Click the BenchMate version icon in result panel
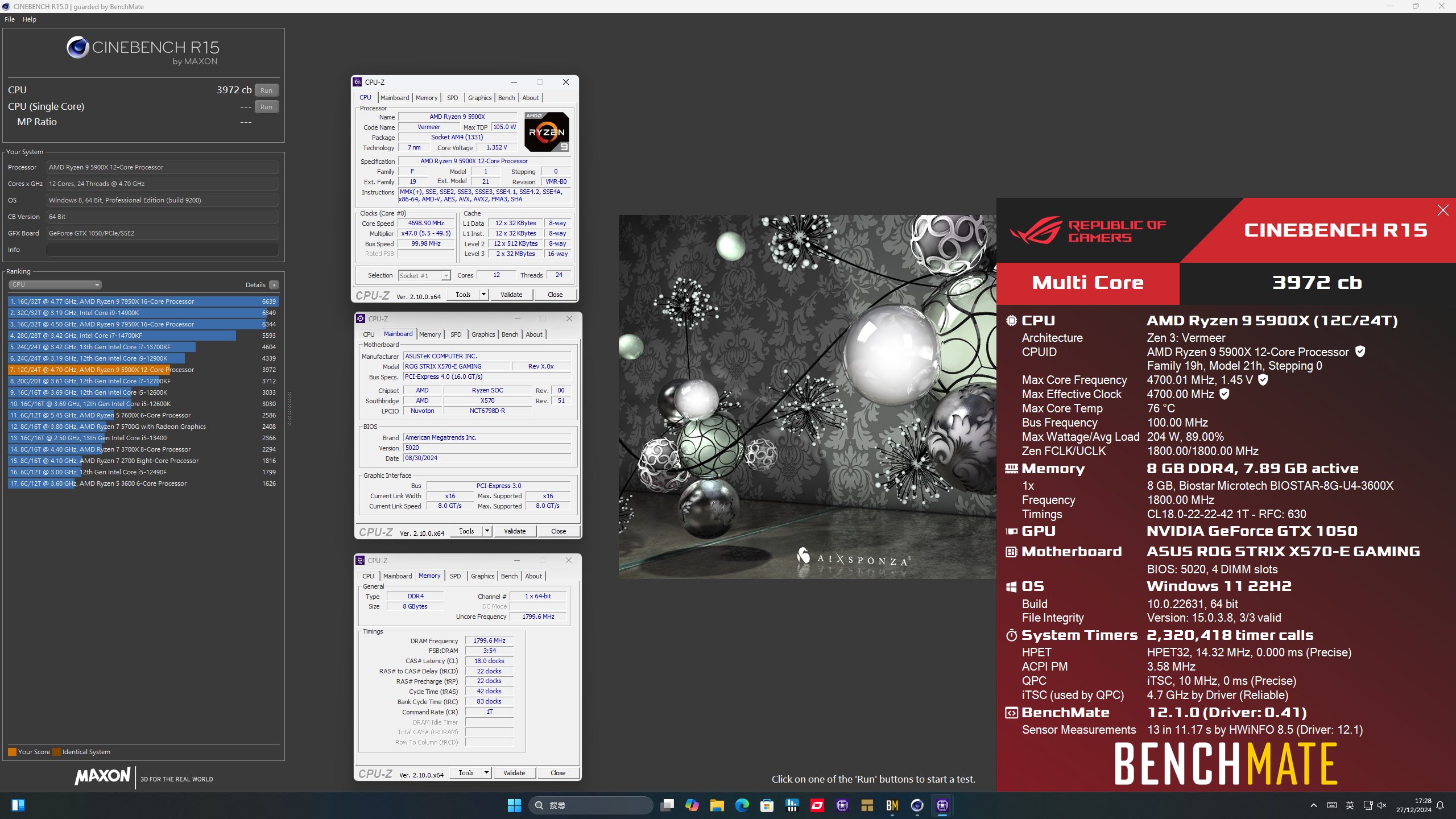The height and width of the screenshot is (819, 1456). [x=1011, y=713]
